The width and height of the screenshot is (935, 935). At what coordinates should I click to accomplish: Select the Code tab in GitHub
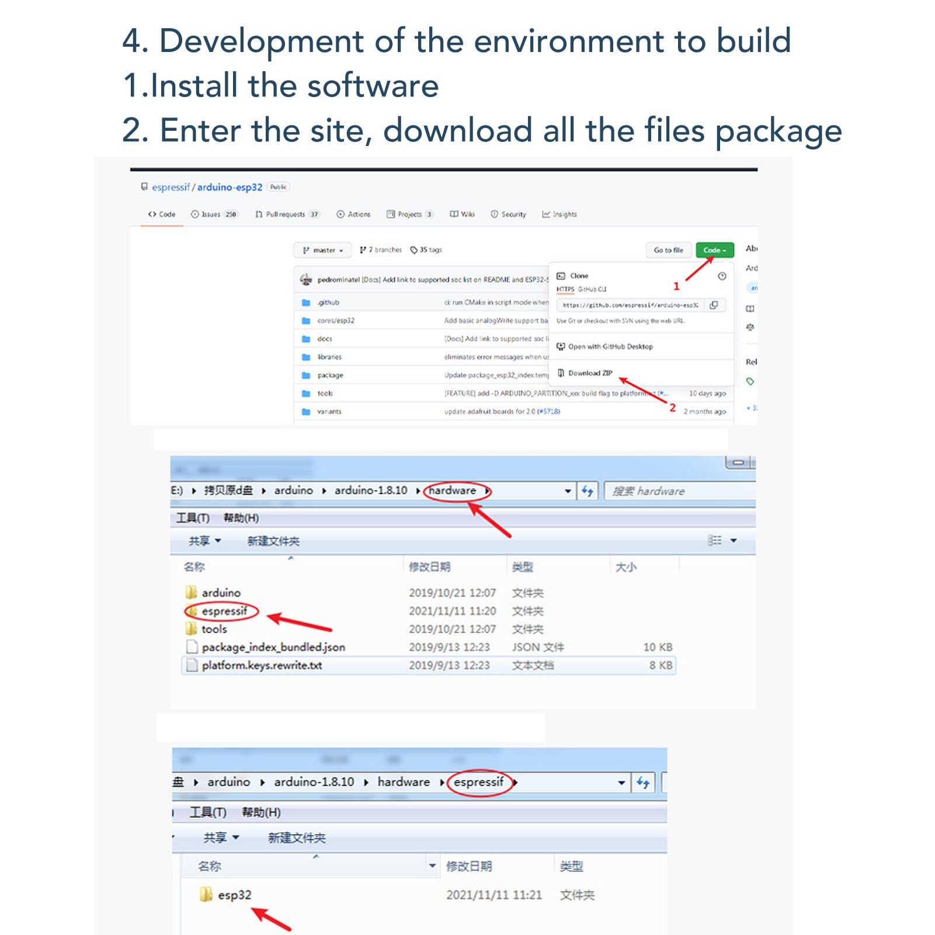(x=162, y=214)
